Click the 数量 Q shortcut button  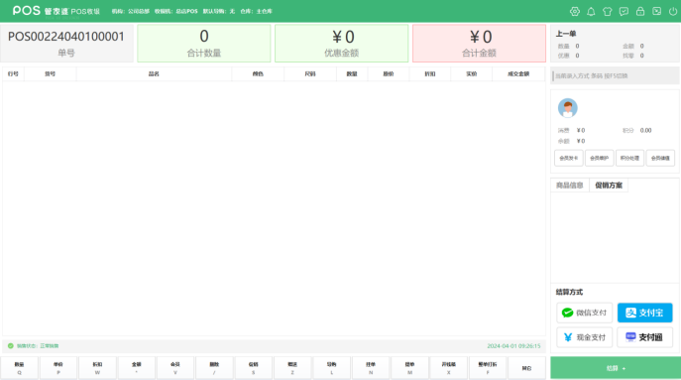pos(19,368)
